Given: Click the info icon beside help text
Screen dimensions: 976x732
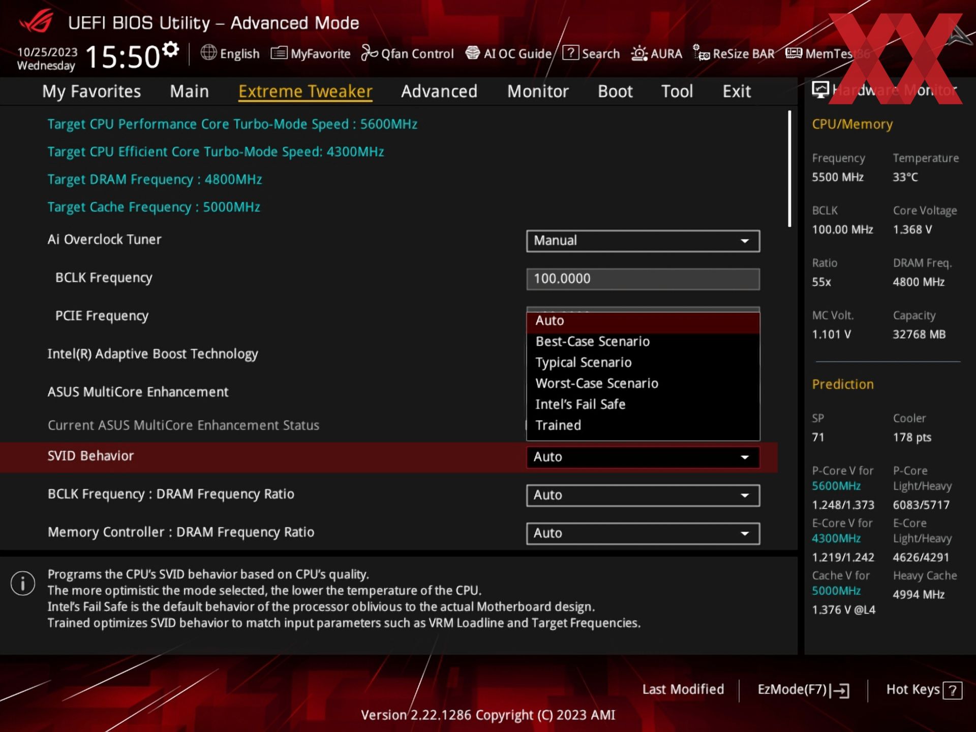Looking at the screenshot, I should [23, 583].
